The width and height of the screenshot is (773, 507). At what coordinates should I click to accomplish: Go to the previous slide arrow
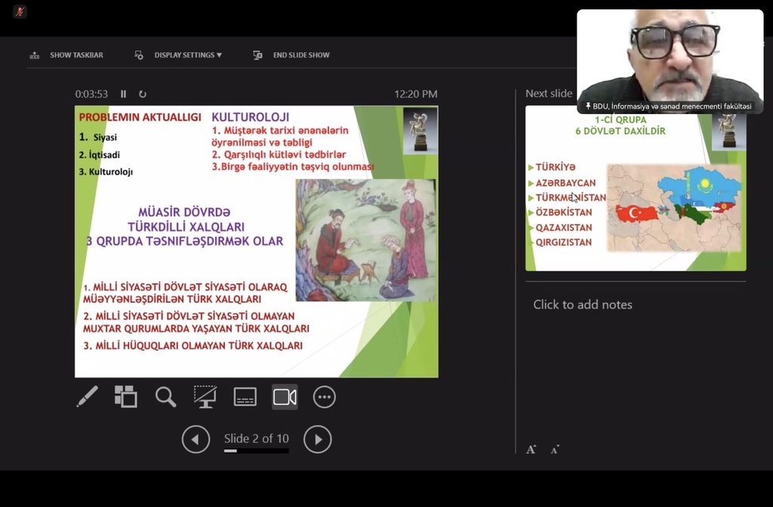[196, 439]
